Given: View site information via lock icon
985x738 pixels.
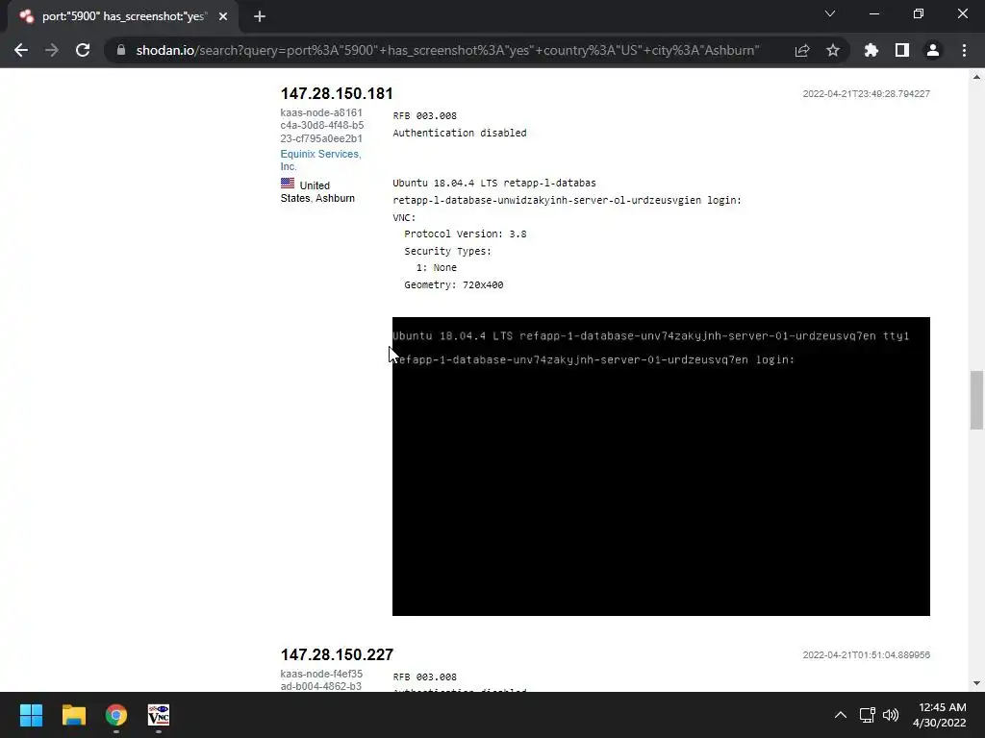Looking at the screenshot, I should click(121, 50).
